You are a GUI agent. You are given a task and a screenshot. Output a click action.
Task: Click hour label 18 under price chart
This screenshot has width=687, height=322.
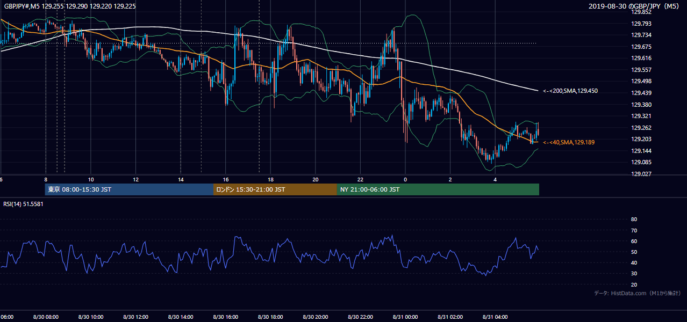[270, 179]
